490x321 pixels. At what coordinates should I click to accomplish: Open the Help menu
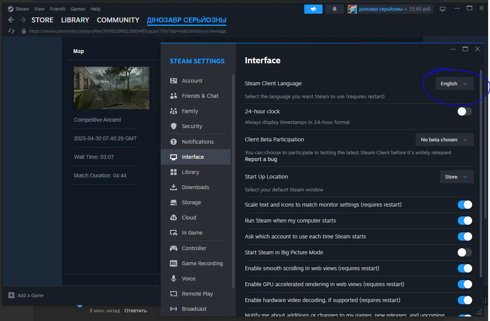(95, 9)
